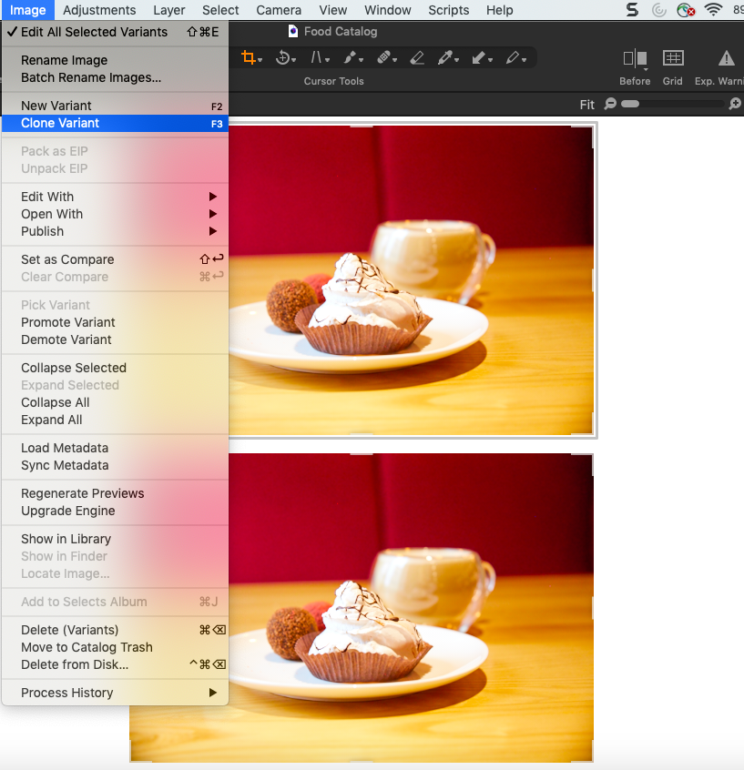Choose Sync Metadata

coord(115,465)
